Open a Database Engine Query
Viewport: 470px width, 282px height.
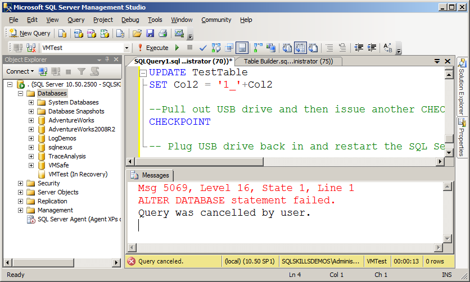[x=62, y=33]
